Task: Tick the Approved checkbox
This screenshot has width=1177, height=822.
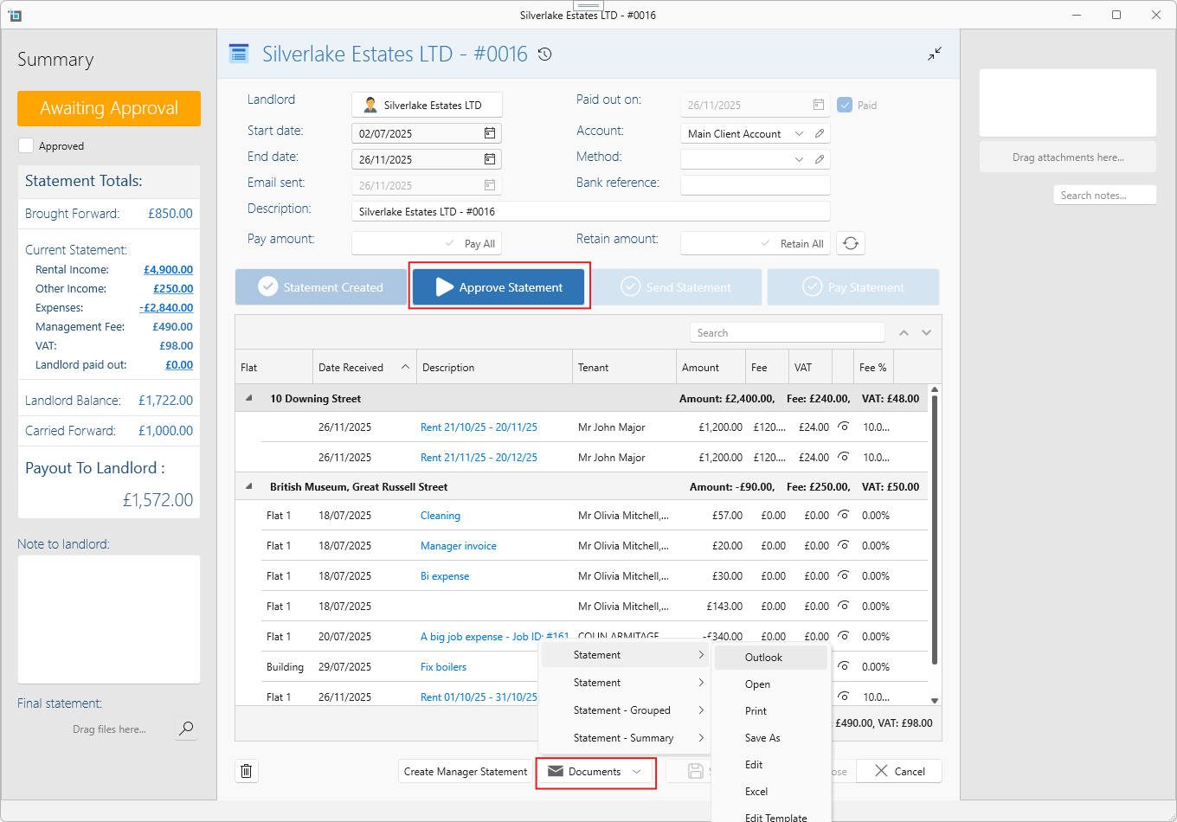Action: 27,146
